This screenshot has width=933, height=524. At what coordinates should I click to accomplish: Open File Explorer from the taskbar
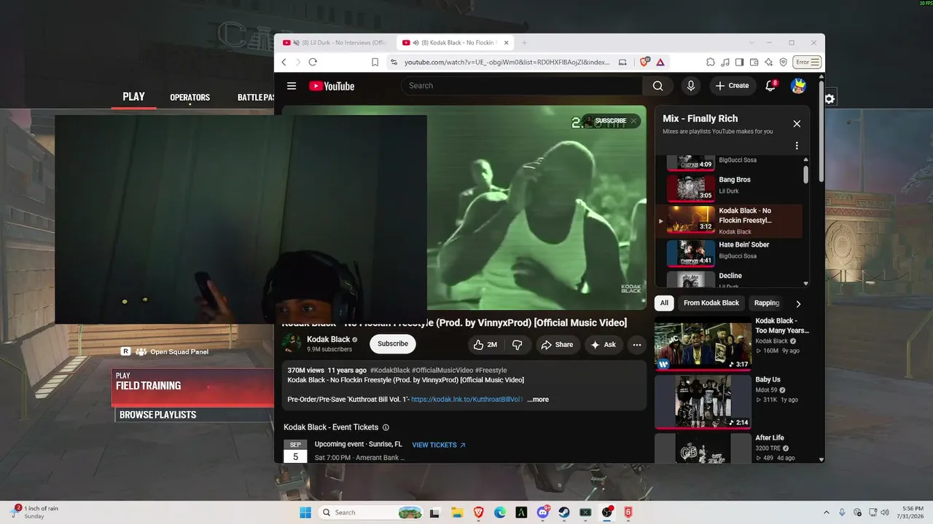coord(457,512)
